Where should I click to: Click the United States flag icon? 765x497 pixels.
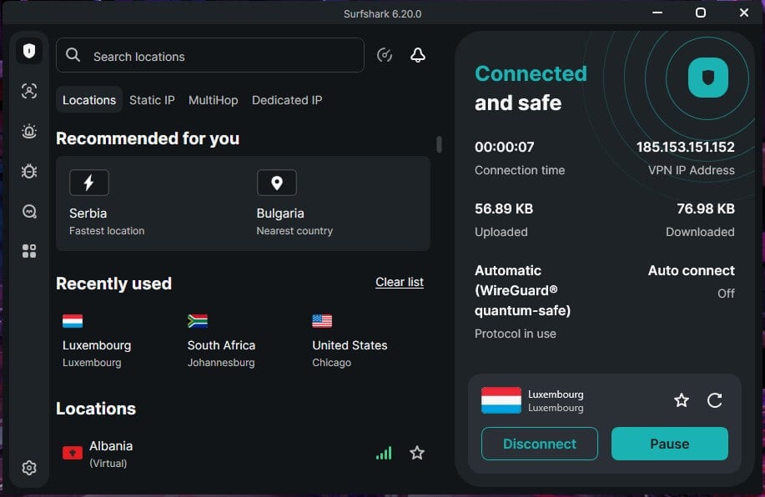pyautogui.click(x=322, y=321)
